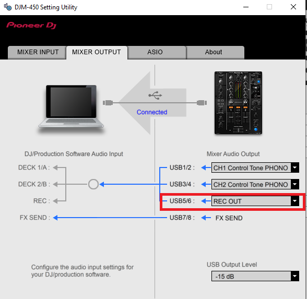Select the MIXER OUTPUT tab
The height and width of the screenshot is (299, 307).
tap(97, 52)
